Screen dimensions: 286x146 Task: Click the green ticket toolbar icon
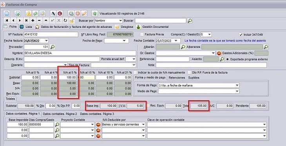35,13
